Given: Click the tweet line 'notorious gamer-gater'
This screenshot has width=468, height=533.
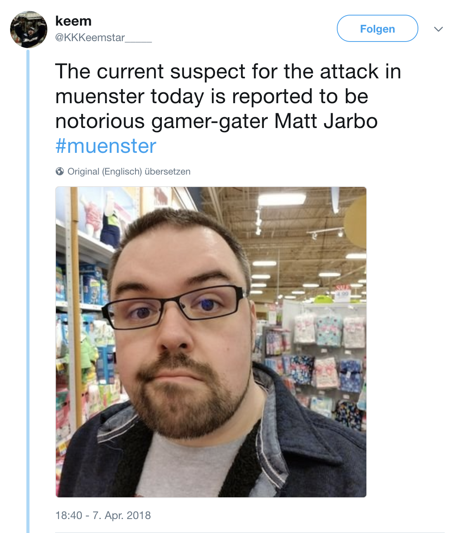Looking at the screenshot, I should click(162, 121).
